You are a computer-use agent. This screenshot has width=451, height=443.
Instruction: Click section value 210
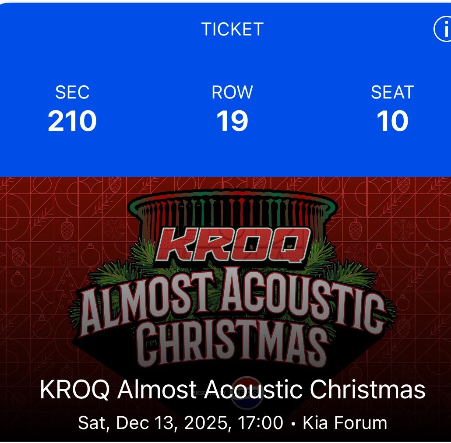(73, 120)
